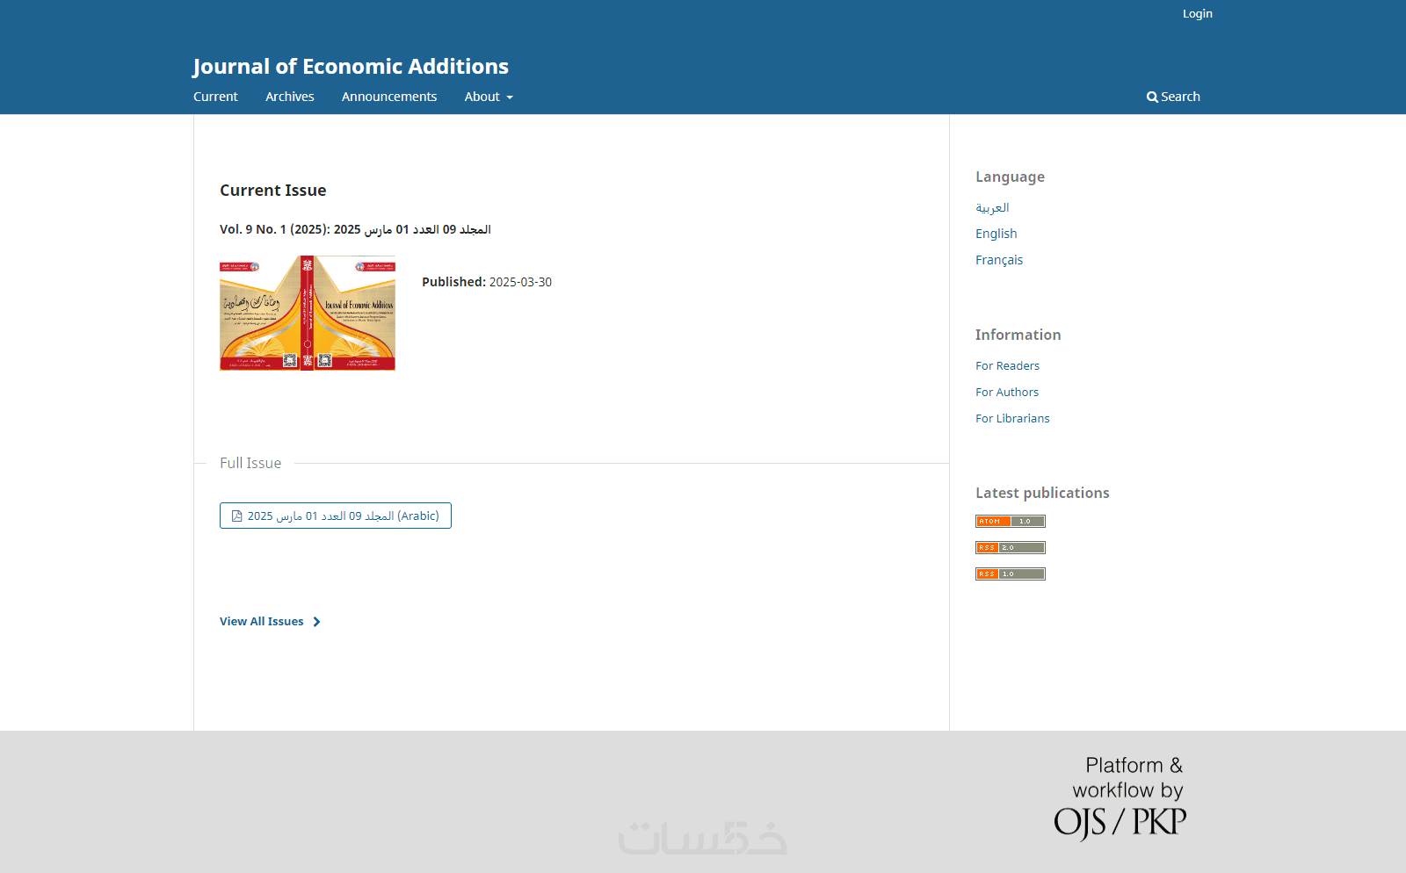
Task: Click the Latest publications heading
Action: click(1042, 493)
